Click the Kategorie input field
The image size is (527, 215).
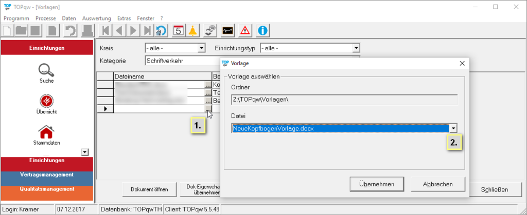pyautogui.click(x=180, y=61)
